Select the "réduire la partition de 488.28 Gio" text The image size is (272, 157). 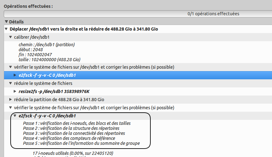pos(59,100)
